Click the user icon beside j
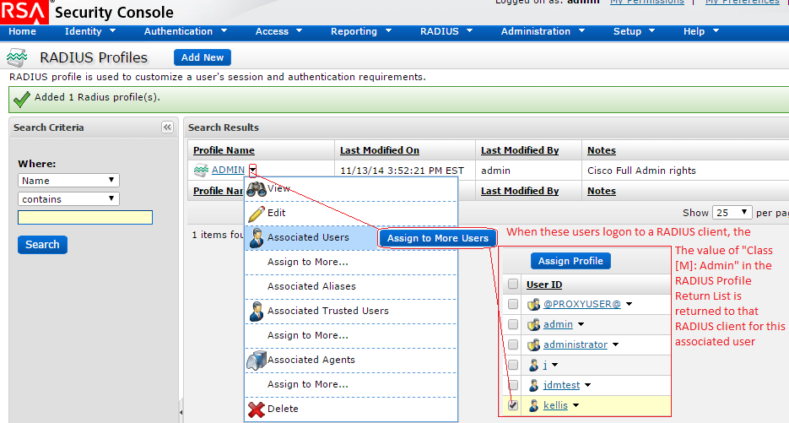This screenshot has width=789, height=423. pyautogui.click(x=534, y=365)
